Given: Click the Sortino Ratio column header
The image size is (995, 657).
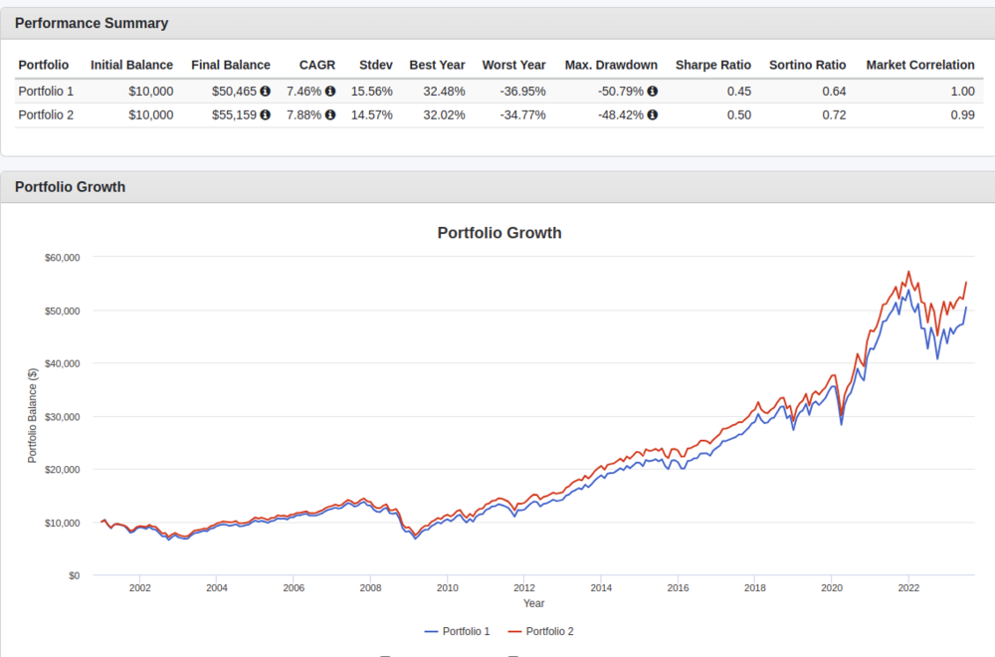Looking at the screenshot, I should click(x=807, y=65).
